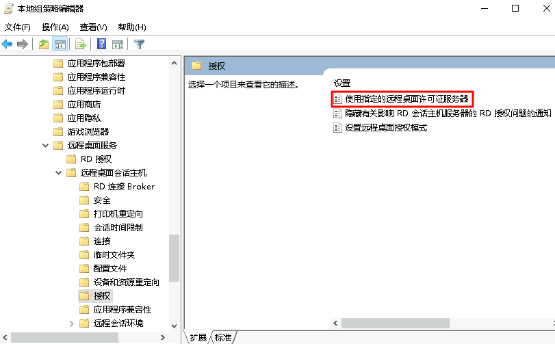Open the 查看(V) menu

94,27
